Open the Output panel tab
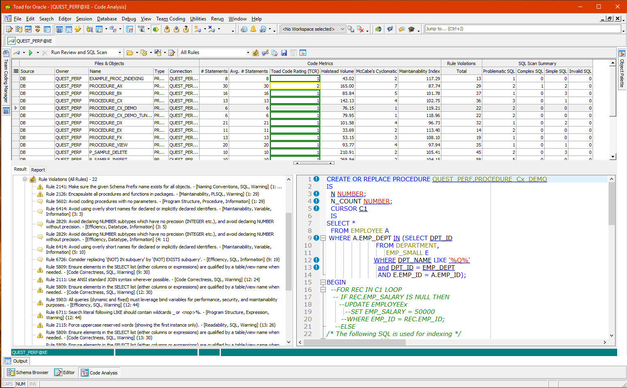 pos(16,361)
